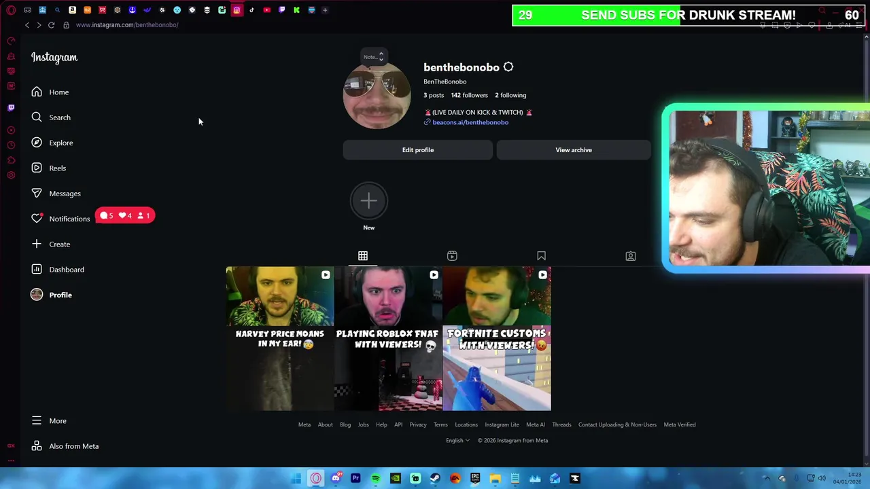The height and width of the screenshot is (489, 870).
Task: Open the 142 followers list
Action: (469, 95)
